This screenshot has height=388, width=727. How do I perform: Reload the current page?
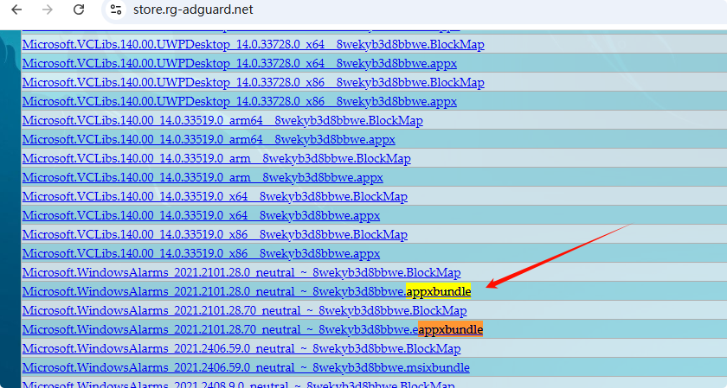coord(79,10)
